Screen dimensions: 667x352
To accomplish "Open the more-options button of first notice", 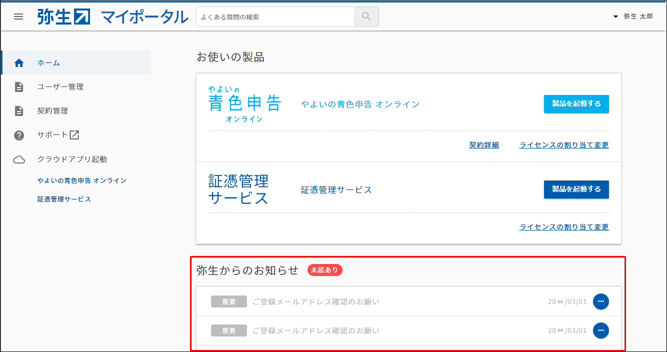I will [600, 301].
